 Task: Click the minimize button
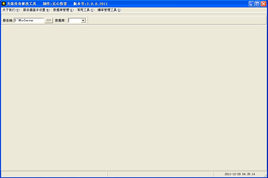tap(251, 4)
